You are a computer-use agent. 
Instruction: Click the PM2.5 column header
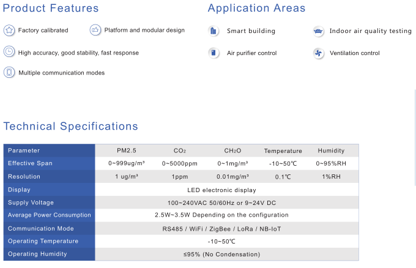[x=127, y=151]
